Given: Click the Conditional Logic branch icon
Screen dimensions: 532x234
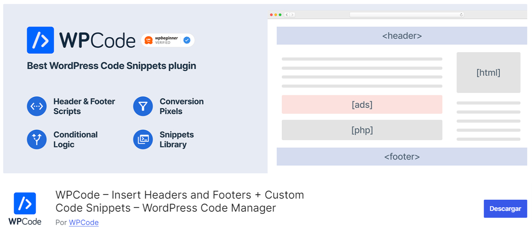Looking at the screenshot, I should 37,139.
